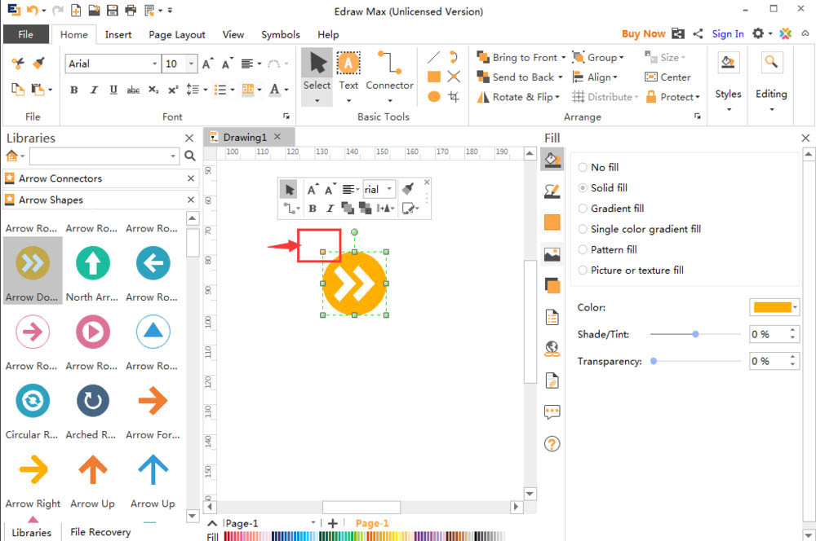The width and height of the screenshot is (816, 541).
Task: Choose the ellipse shape tool
Action: click(x=434, y=97)
